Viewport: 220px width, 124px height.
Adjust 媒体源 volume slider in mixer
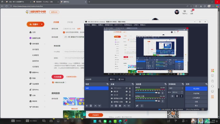tap(146, 93)
